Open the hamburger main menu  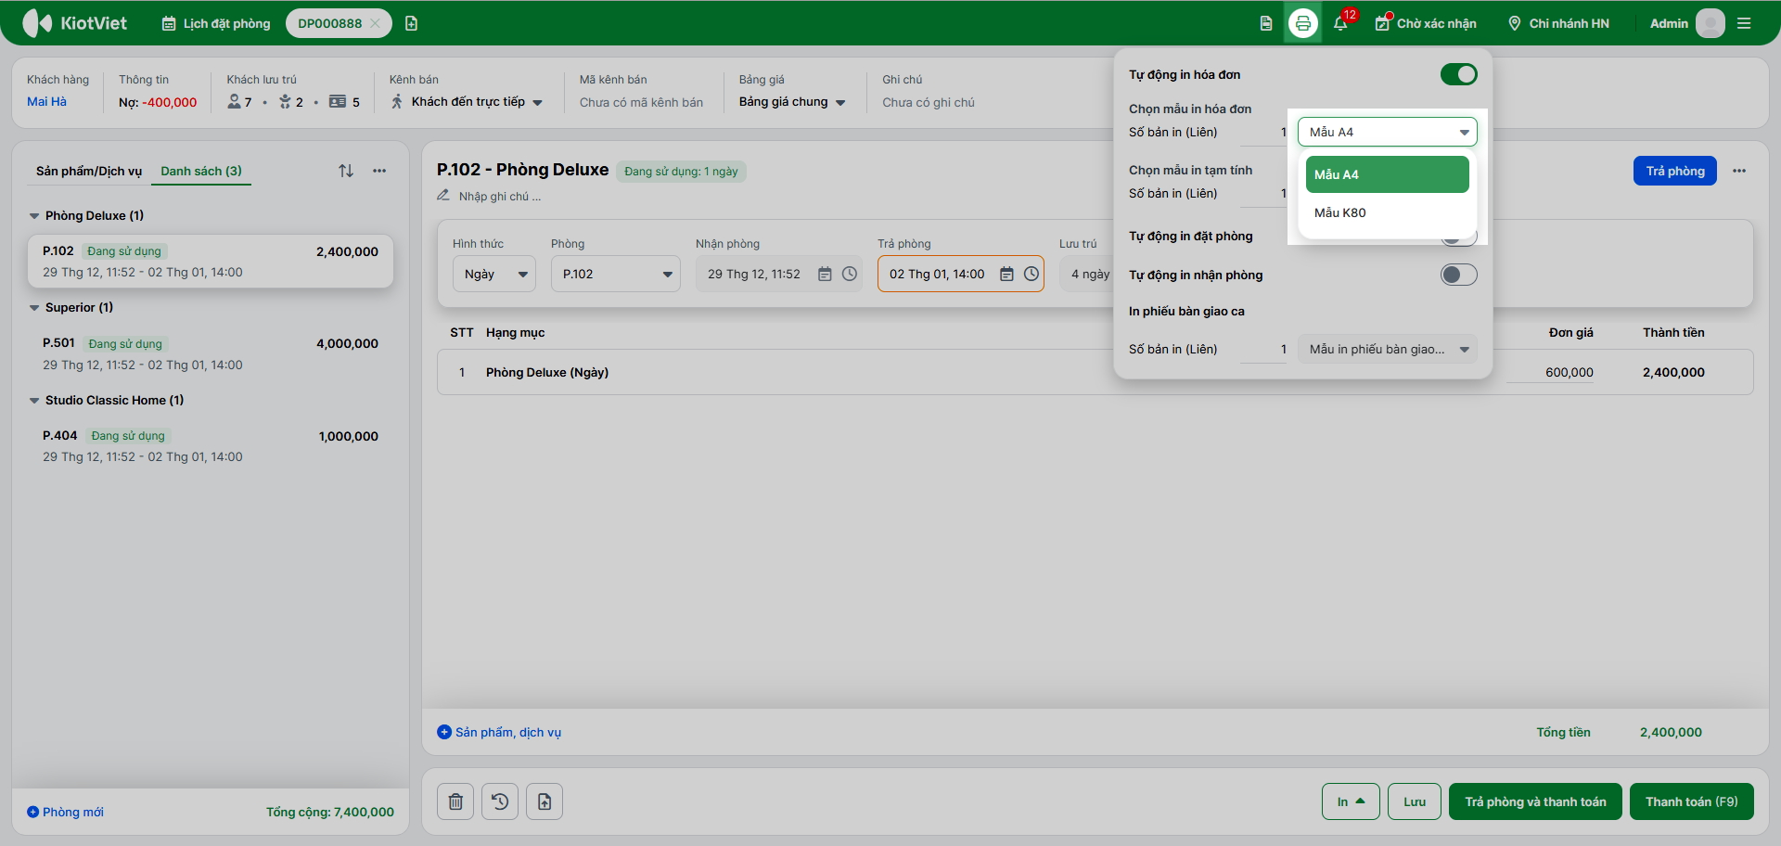pos(1744,23)
